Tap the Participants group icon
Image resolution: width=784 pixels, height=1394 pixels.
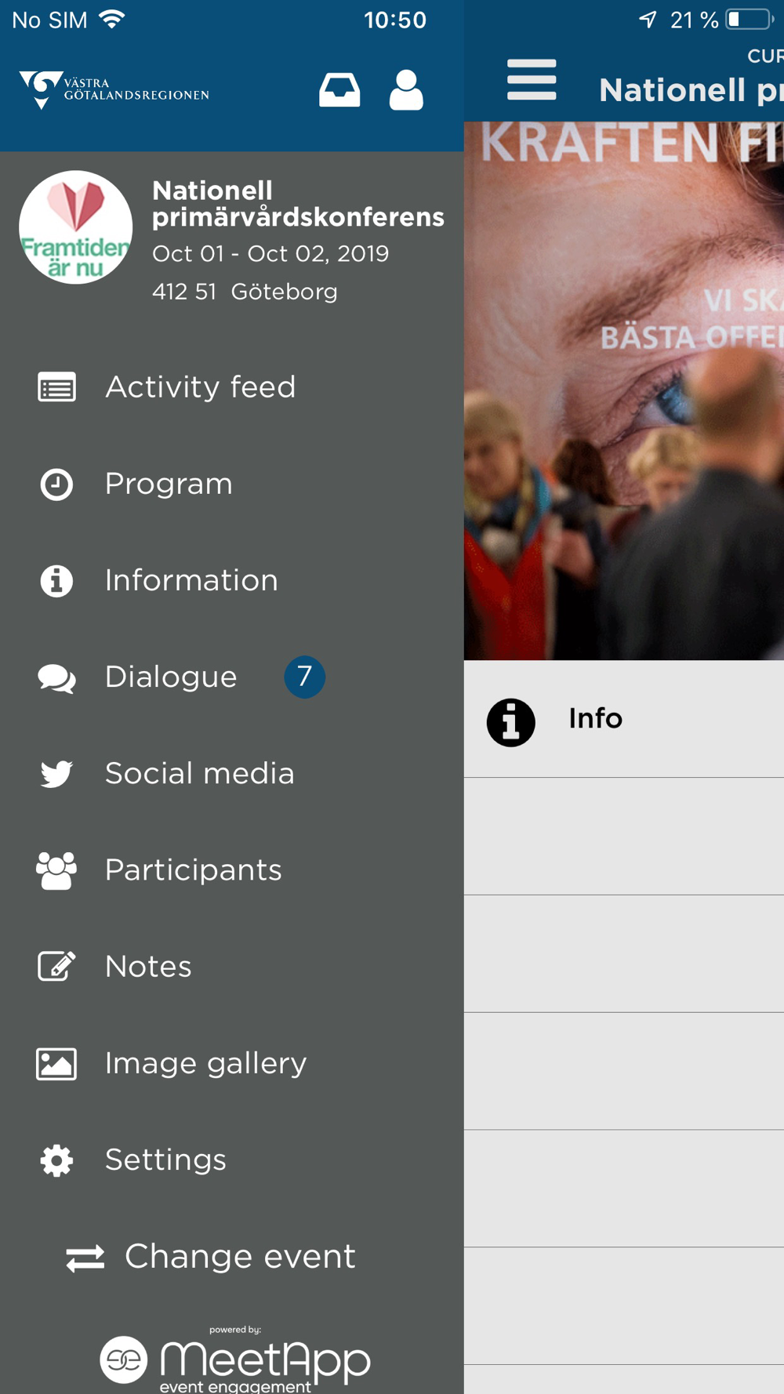click(56, 870)
